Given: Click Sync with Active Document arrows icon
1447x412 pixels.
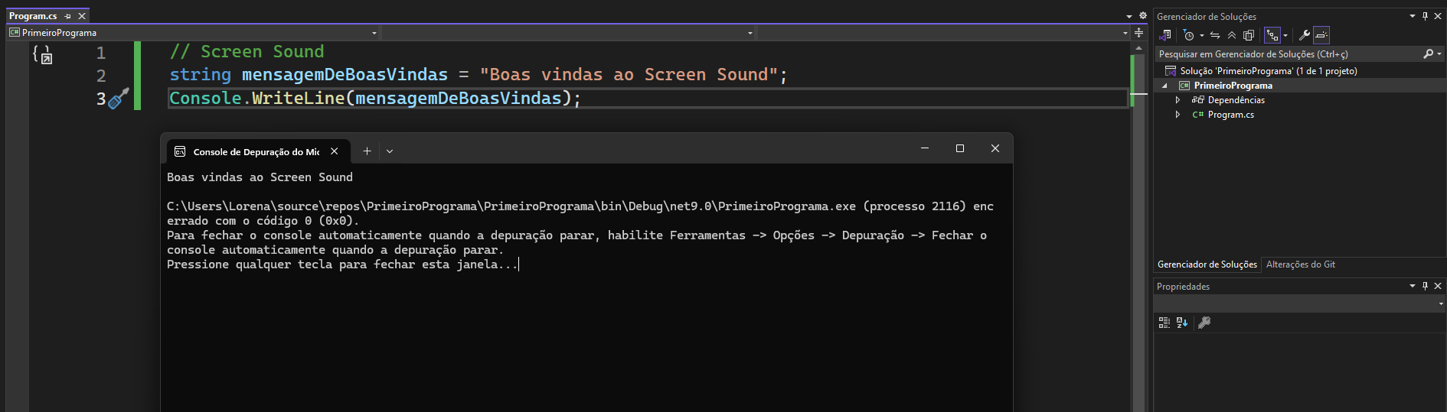Looking at the screenshot, I should tap(1215, 35).
